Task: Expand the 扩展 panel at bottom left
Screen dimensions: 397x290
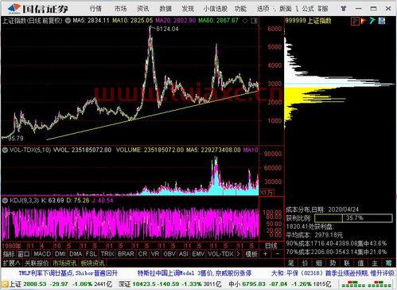Action: coord(12,263)
